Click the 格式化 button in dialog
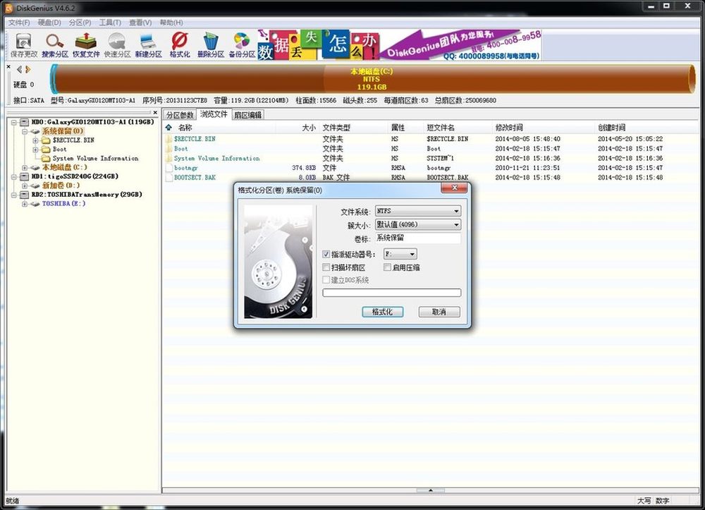The height and width of the screenshot is (510, 705). [383, 312]
